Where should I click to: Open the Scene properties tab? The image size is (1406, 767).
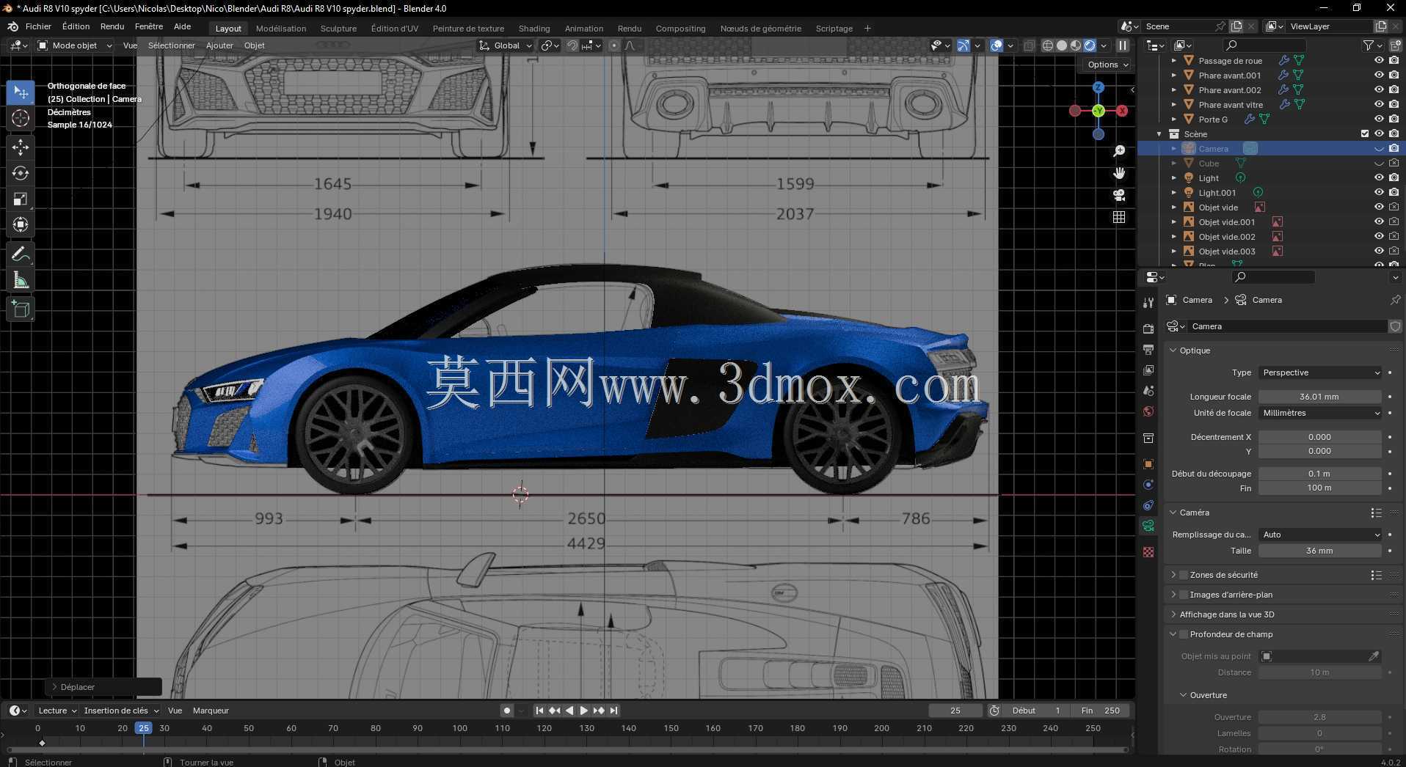pos(1148,391)
